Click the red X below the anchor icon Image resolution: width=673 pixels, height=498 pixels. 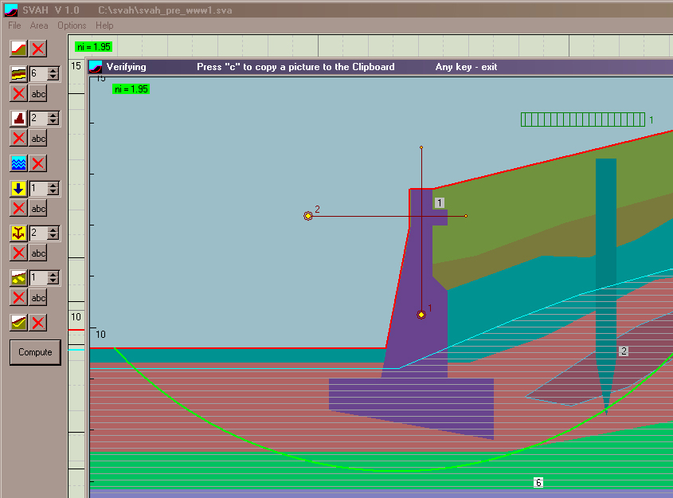pos(18,253)
